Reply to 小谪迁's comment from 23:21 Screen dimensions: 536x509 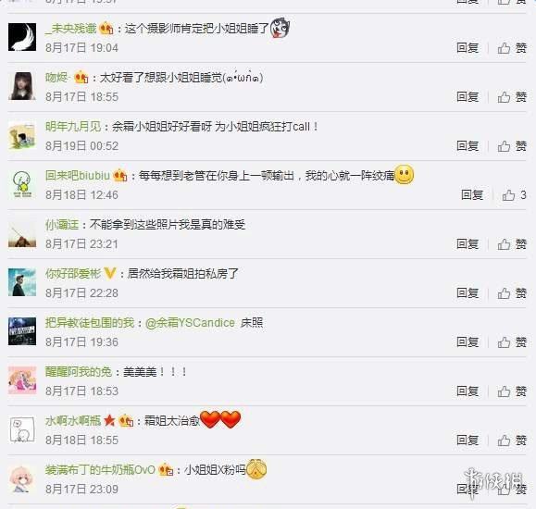point(467,244)
